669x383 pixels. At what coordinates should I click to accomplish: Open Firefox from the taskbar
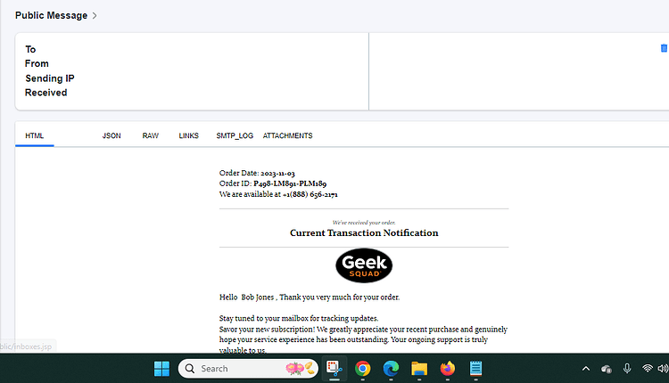coord(448,369)
